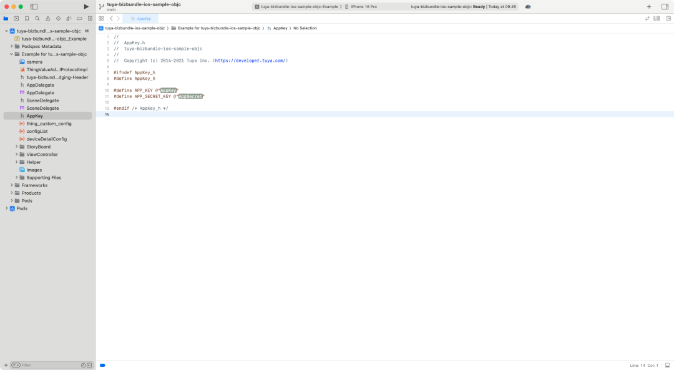Click the AppSecret placeholder token

pyautogui.click(x=190, y=96)
